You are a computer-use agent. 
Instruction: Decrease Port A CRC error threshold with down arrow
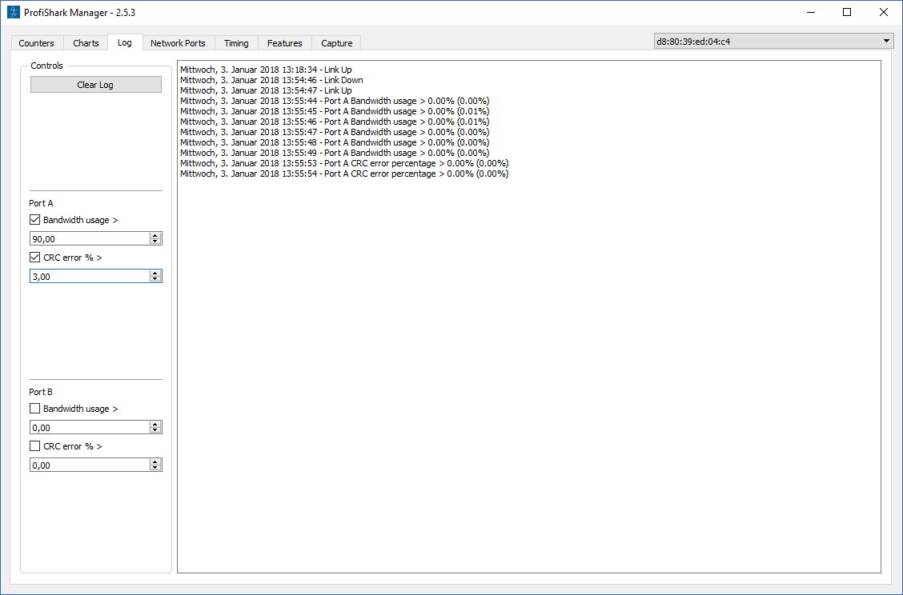[155, 279]
